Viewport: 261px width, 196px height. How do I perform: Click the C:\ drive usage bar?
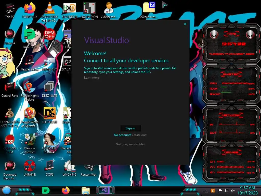[x=220, y=162]
